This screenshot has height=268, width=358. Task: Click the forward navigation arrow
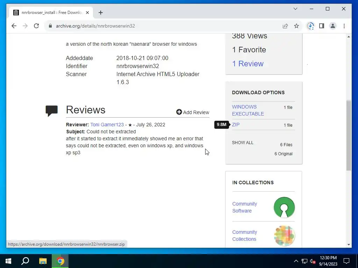(x=25, y=26)
